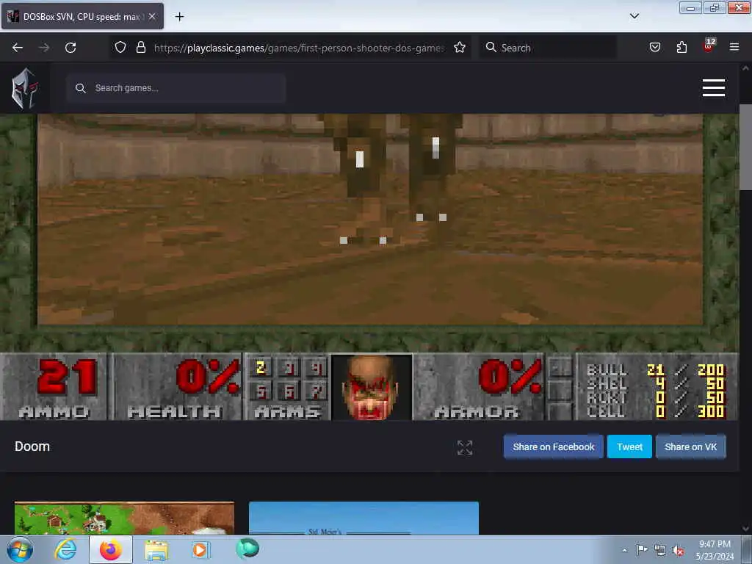
Task: Show hidden system tray icons arrow
Action: pyautogui.click(x=624, y=550)
